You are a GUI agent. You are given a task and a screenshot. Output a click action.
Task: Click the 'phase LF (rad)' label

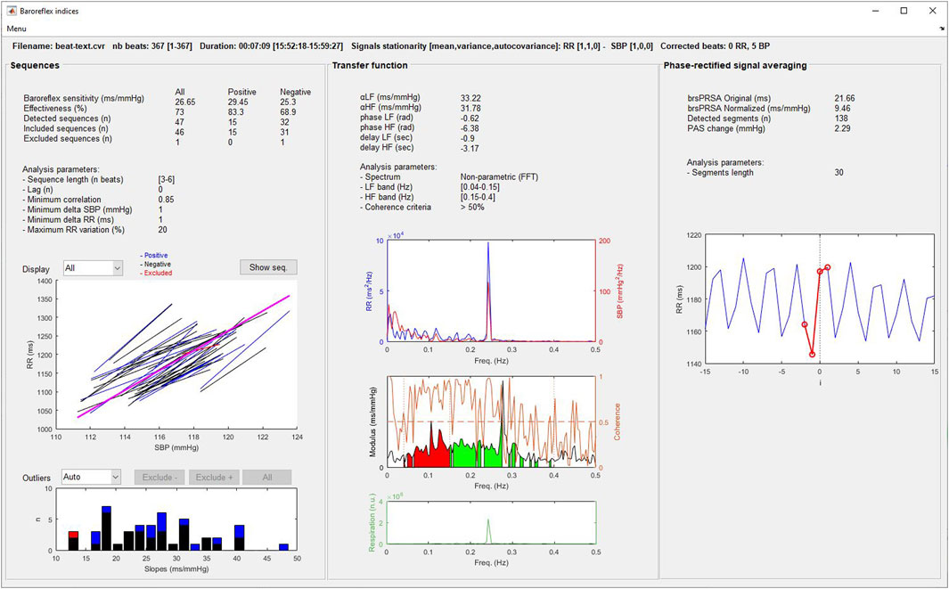click(388, 118)
